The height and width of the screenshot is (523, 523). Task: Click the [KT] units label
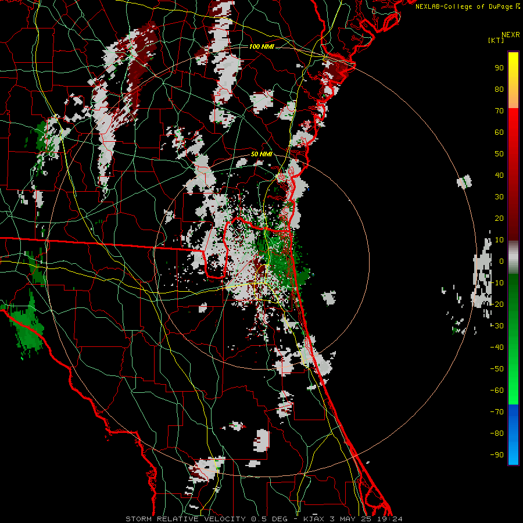click(x=496, y=40)
